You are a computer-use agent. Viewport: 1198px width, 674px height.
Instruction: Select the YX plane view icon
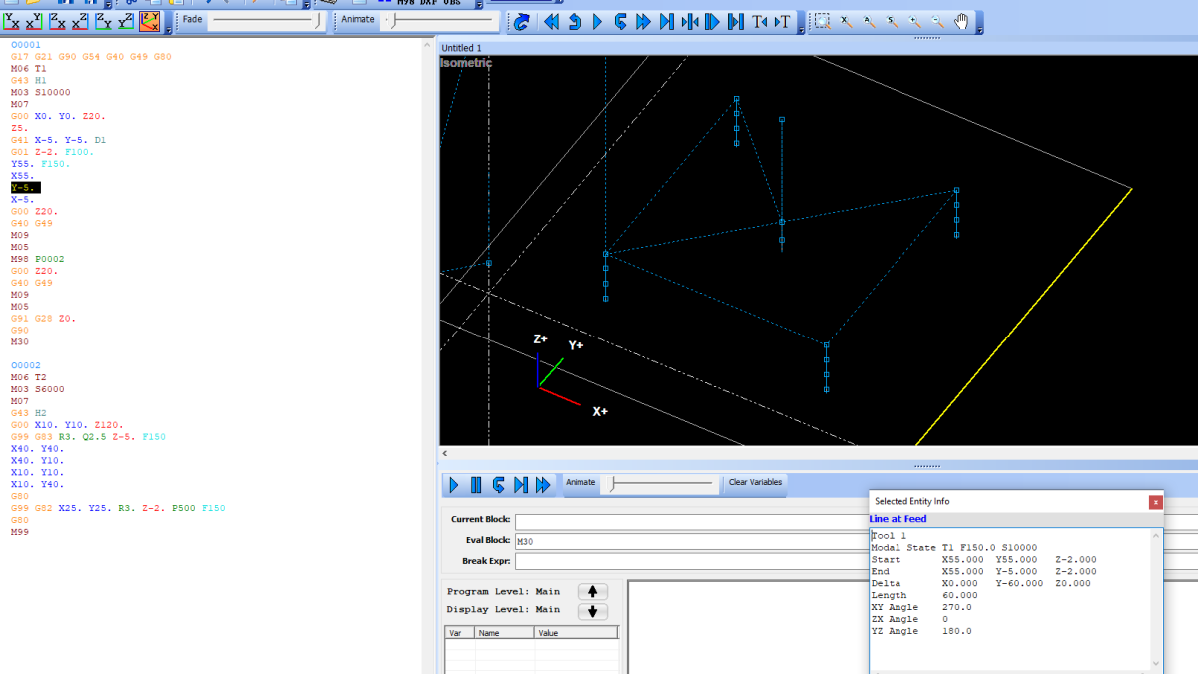pyautogui.click(x=12, y=20)
